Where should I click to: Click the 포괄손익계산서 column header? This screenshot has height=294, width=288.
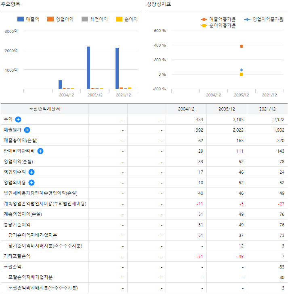tap(44, 109)
